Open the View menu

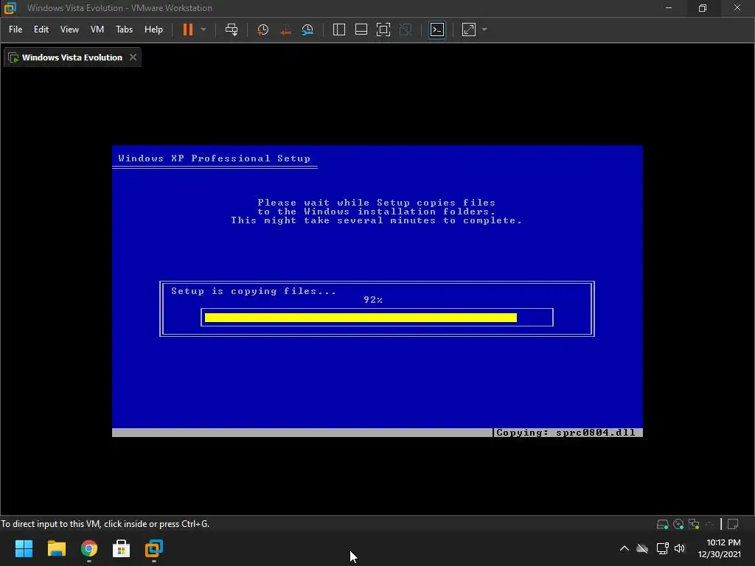(69, 29)
